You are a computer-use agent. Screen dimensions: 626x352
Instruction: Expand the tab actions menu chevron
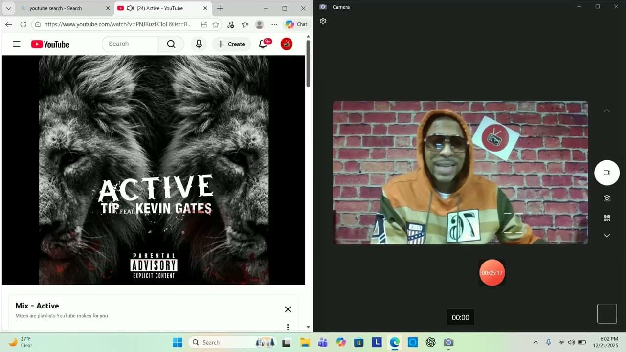[x=8, y=8]
